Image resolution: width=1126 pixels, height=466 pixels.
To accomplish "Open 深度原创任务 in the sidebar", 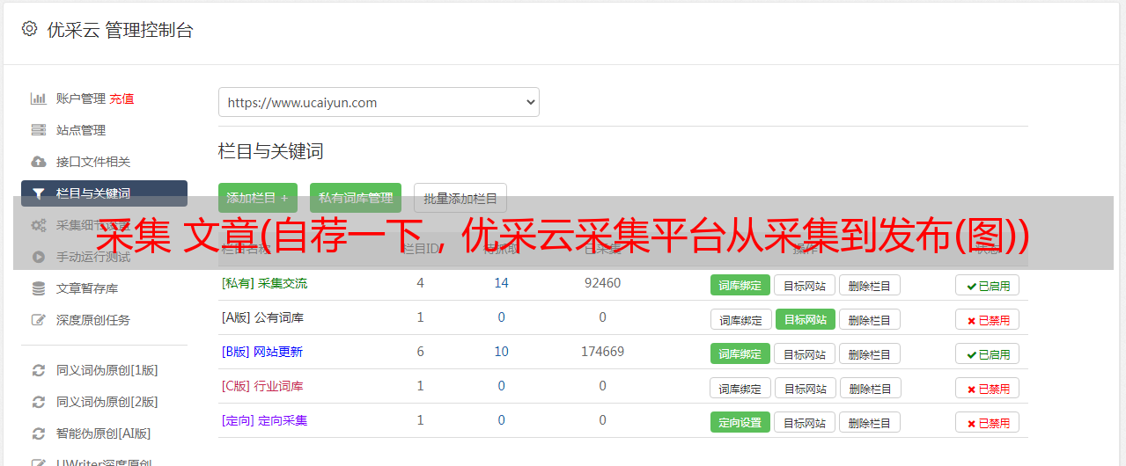I will [93, 320].
